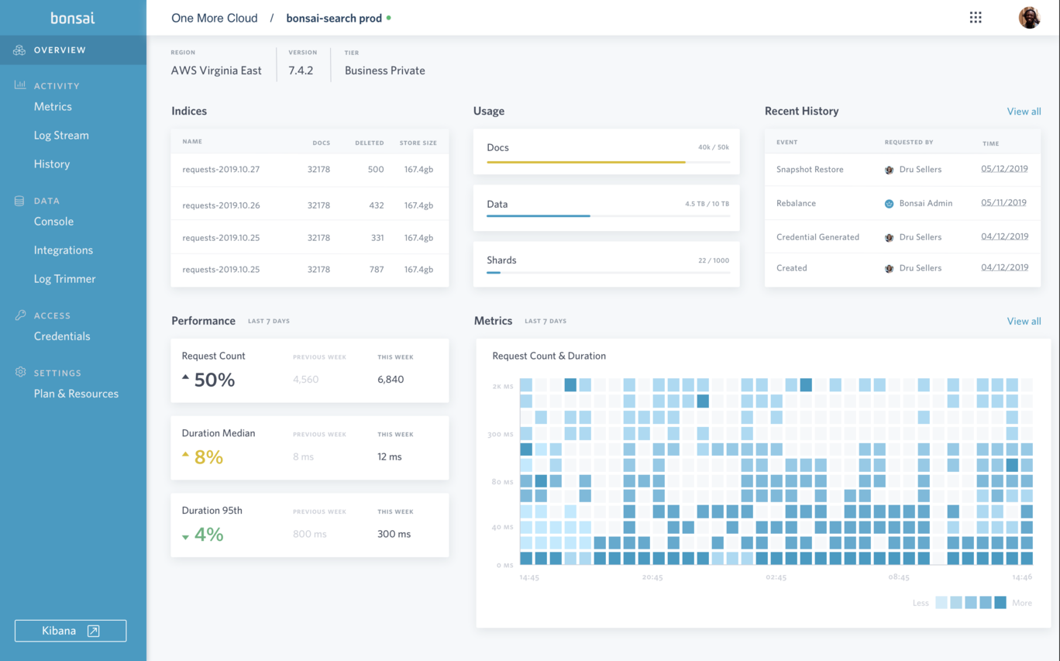This screenshot has height=661, width=1060.
Task: Click the Access key icon
Action: point(20,315)
